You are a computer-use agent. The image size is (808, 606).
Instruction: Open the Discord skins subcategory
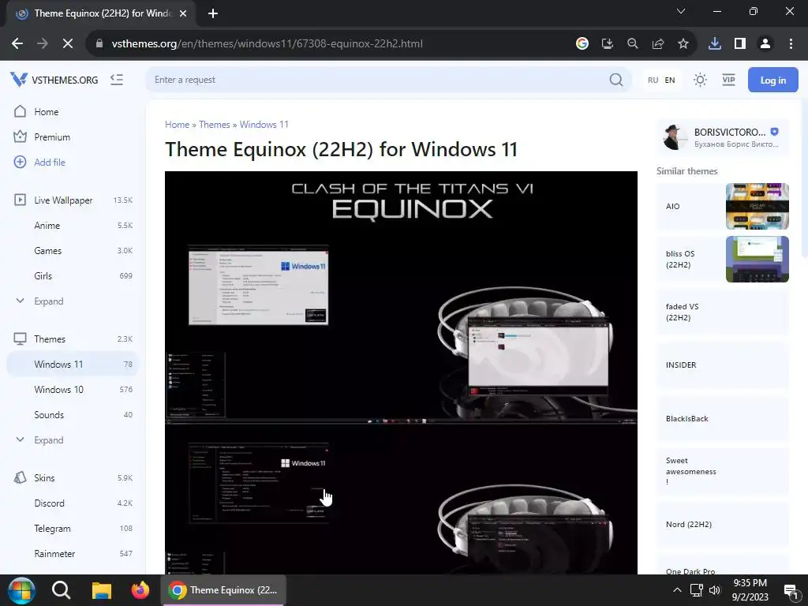pos(72,503)
